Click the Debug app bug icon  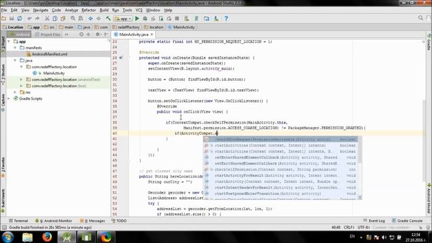point(145,18)
